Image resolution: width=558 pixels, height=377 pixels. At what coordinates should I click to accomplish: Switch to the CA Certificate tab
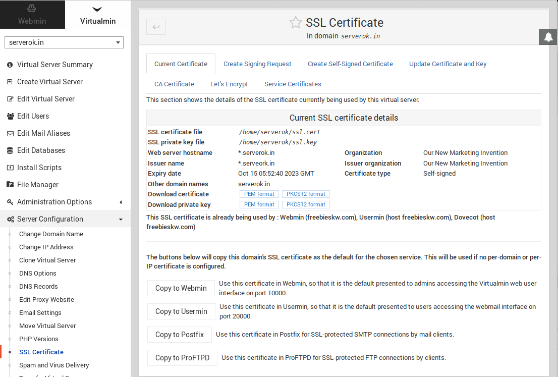174,84
